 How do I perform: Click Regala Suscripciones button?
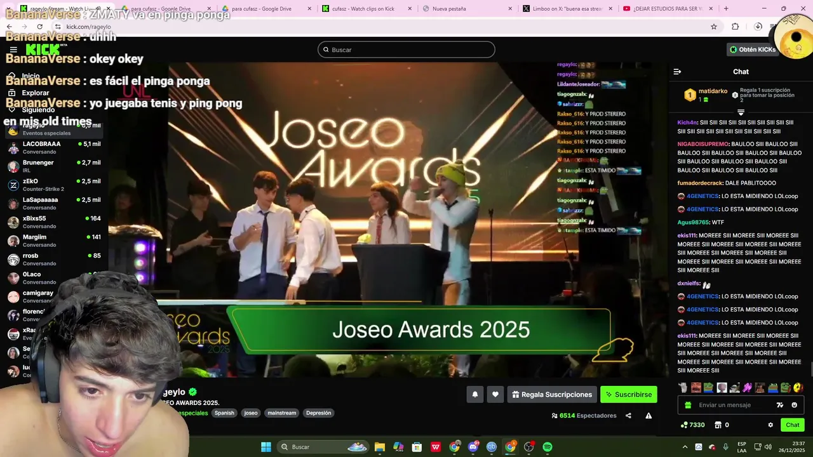click(x=552, y=394)
